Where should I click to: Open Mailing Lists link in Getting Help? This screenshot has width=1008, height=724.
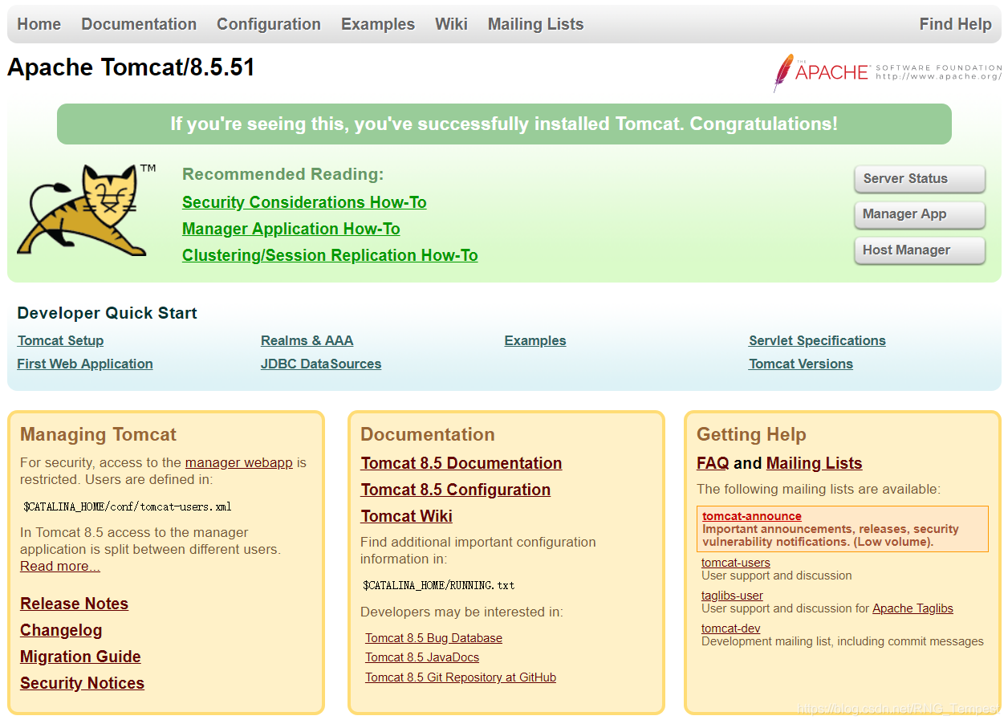coord(814,463)
